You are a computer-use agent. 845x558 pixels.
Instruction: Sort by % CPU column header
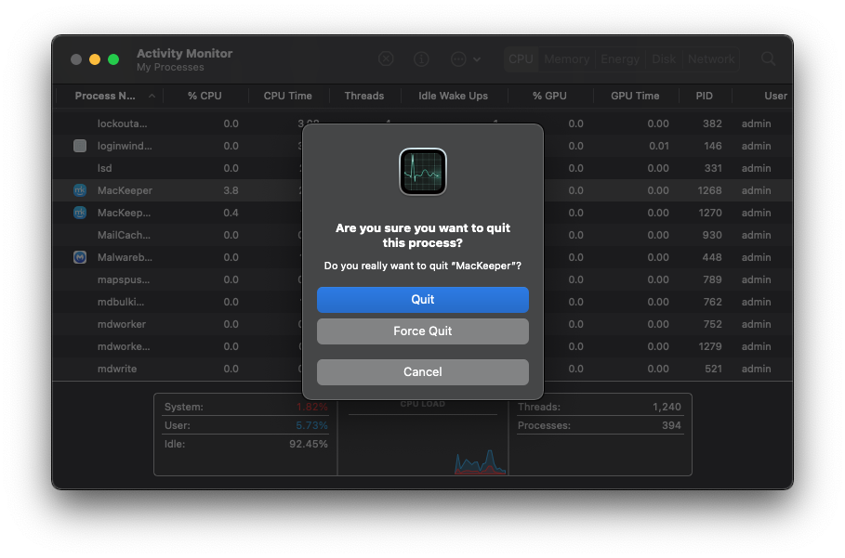pos(205,96)
